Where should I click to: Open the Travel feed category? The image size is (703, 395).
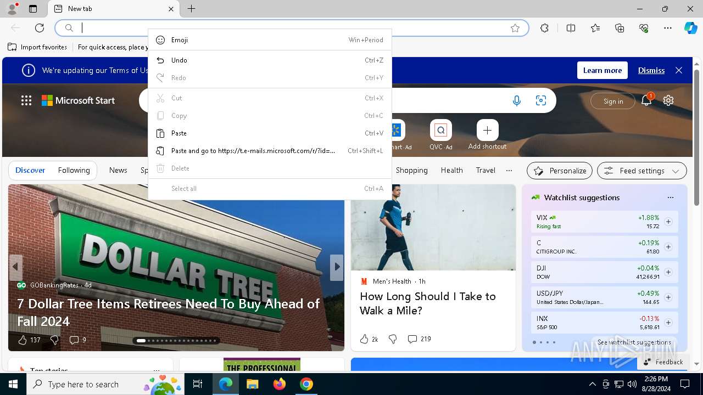point(486,170)
